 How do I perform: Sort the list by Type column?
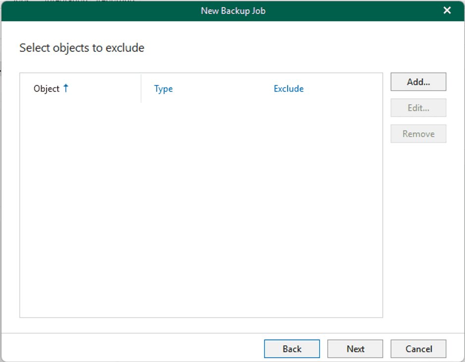tap(163, 89)
